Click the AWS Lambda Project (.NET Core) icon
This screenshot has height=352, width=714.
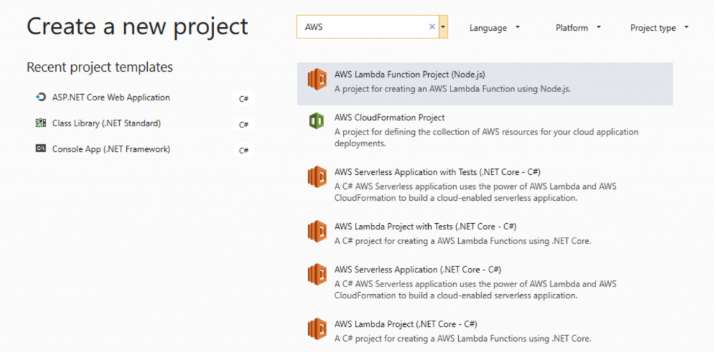pyautogui.click(x=317, y=328)
